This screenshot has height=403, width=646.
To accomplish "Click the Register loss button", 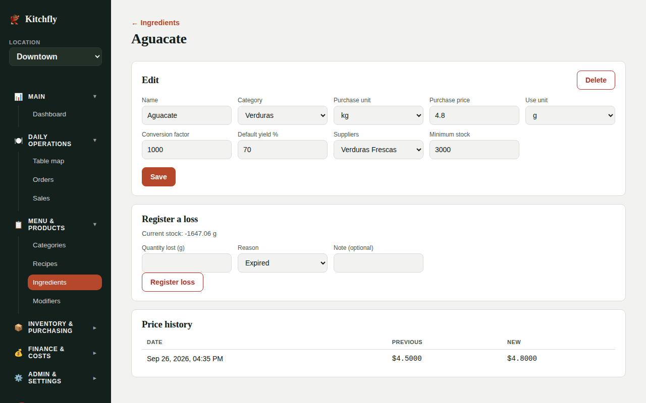I will [173, 282].
